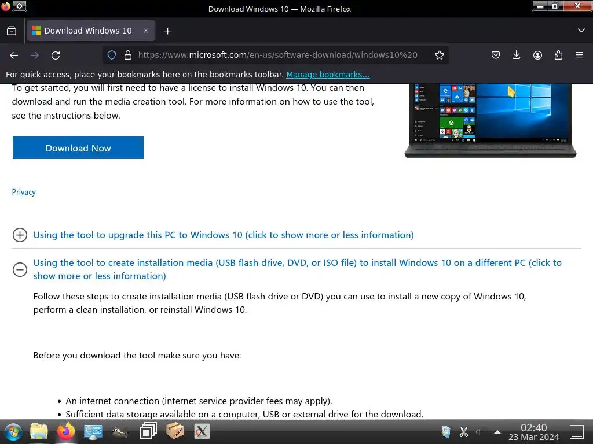The width and height of the screenshot is (593, 444).
Task: Open the tracking protection shield
Action: click(112, 55)
